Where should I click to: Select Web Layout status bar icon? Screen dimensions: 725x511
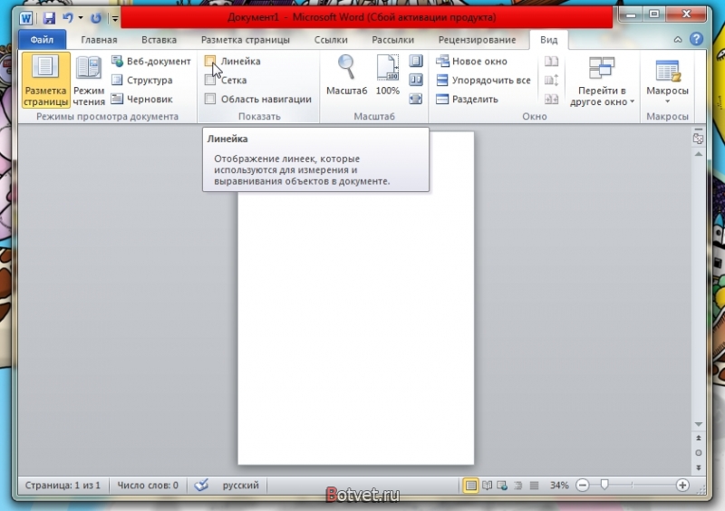(502, 485)
